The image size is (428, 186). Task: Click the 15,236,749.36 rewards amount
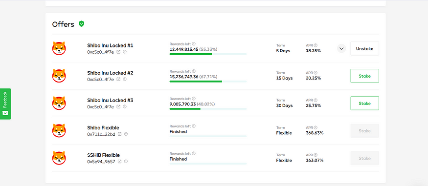tap(184, 77)
